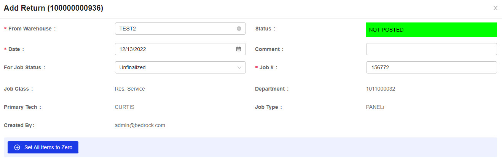Expand the For Job Status chevron arrow

click(x=239, y=68)
